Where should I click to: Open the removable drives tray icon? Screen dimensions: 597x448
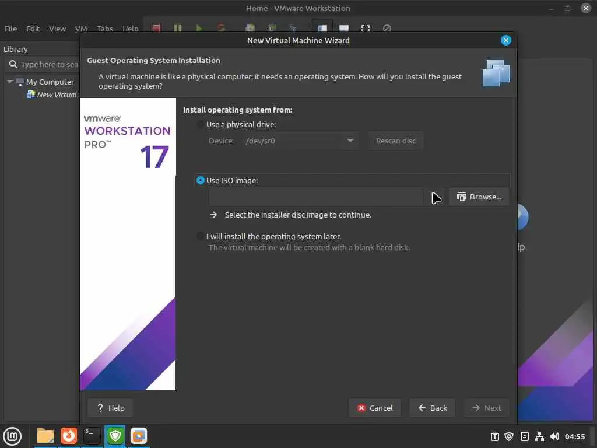pos(524,436)
